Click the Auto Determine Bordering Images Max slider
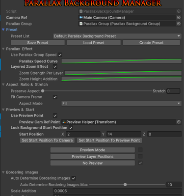The image size is (184, 196). [127, 185]
